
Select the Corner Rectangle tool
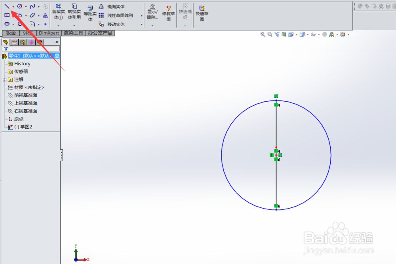(7, 15)
